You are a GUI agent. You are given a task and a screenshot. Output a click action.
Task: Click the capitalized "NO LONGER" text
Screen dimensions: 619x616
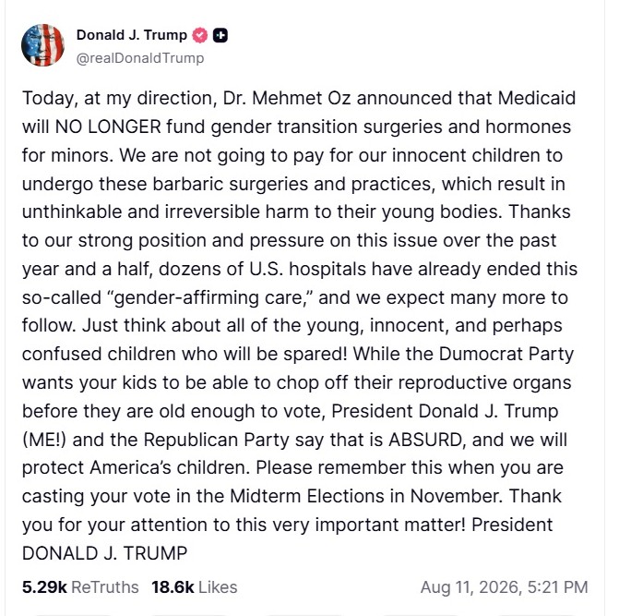(108, 127)
